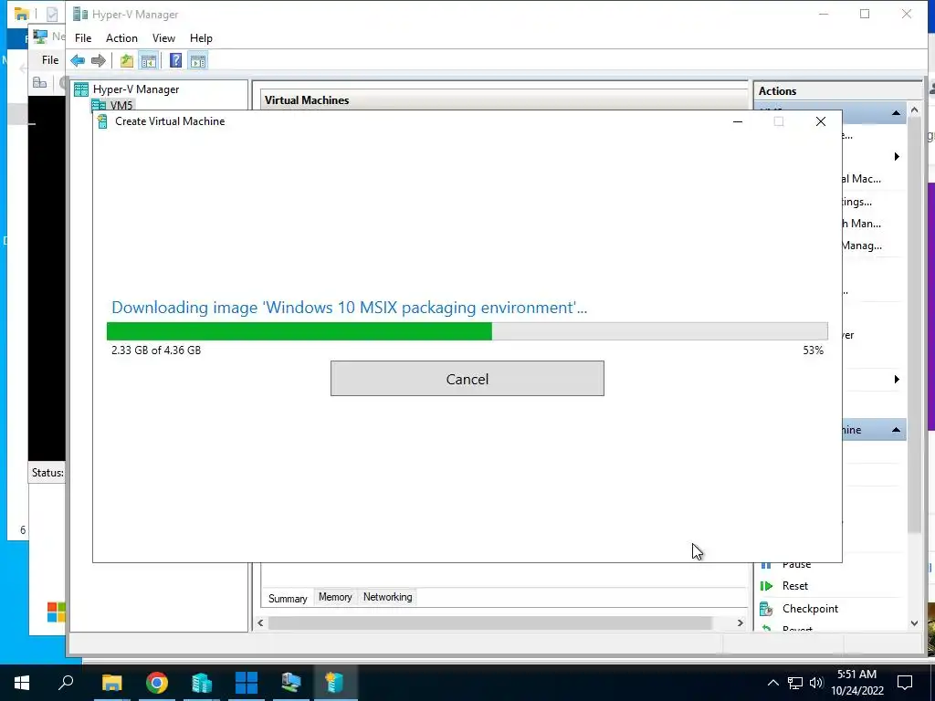Toggle the Show/Hide Action Pane toolbar icon

coord(198,60)
